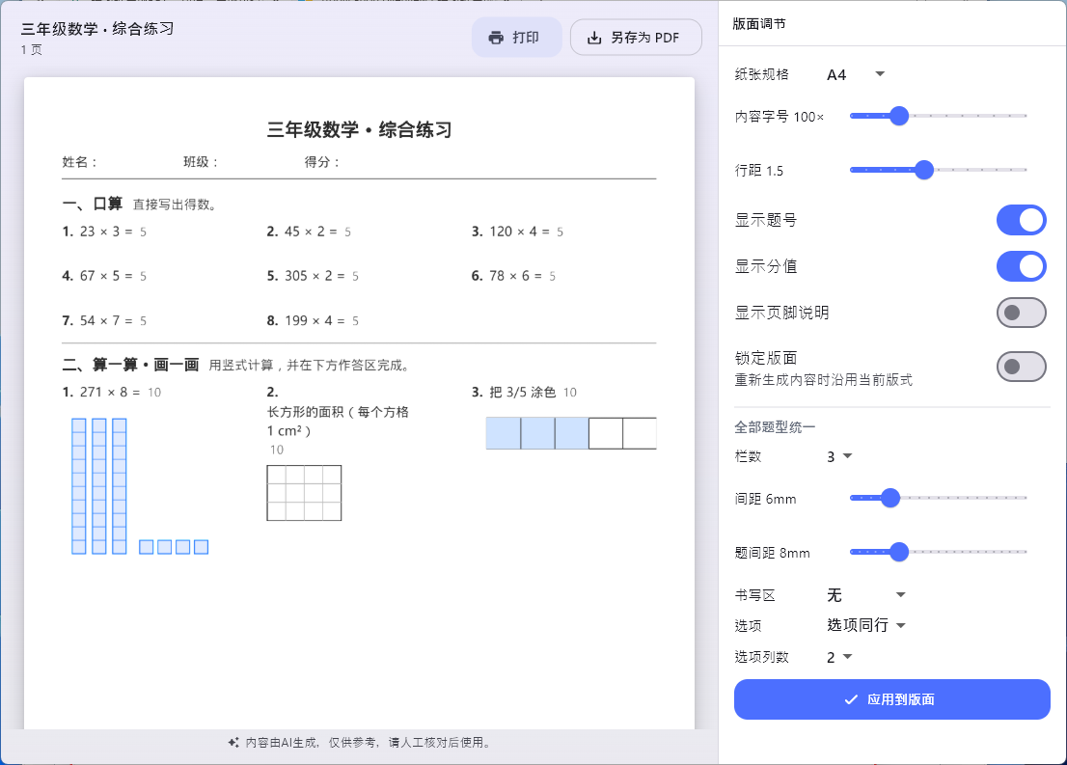This screenshot has height=765, width=1067.
Task: Enable the 锁定版面 switch
Action: point(1021,367)
